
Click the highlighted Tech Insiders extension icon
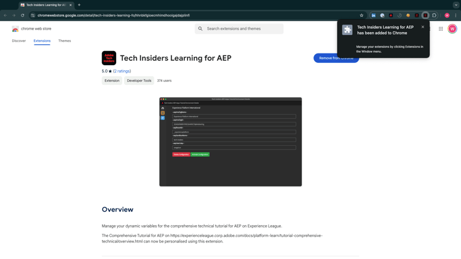(425, 15)
